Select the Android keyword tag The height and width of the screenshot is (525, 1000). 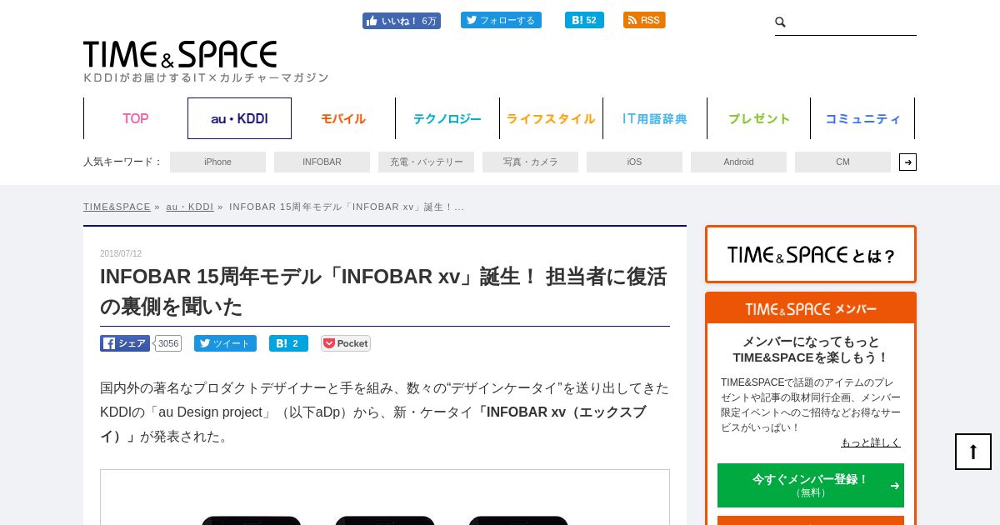738,162
